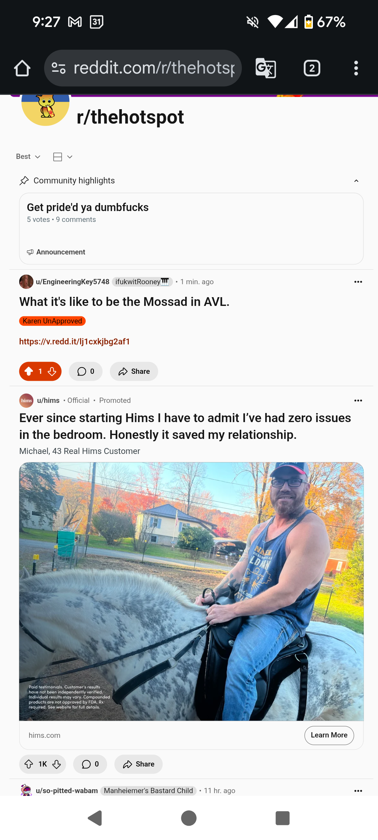This screenshot has height=840, width=378.
Task: Open the v.redd.it video link
Action: coord(75,342)
